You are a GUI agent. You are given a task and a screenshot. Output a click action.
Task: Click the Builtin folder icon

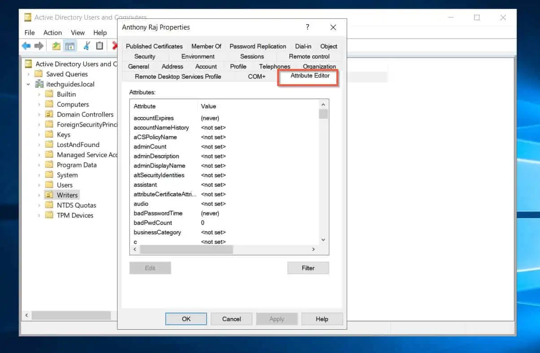49,94
